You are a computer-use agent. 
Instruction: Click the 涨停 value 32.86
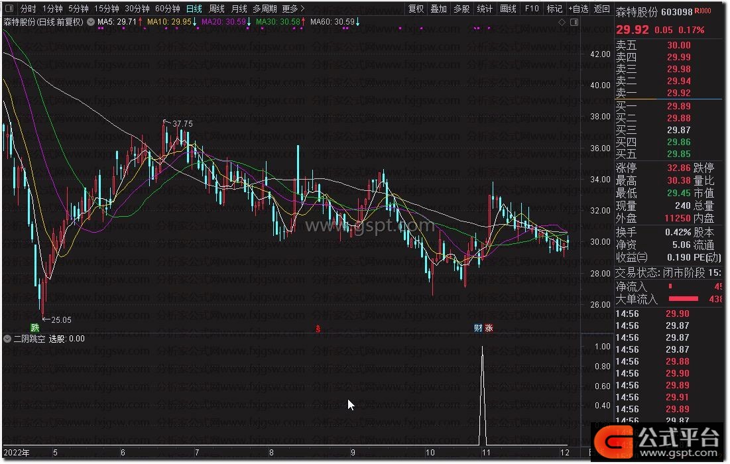679,168
